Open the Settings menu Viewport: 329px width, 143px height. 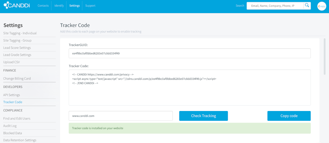[75, 5]
